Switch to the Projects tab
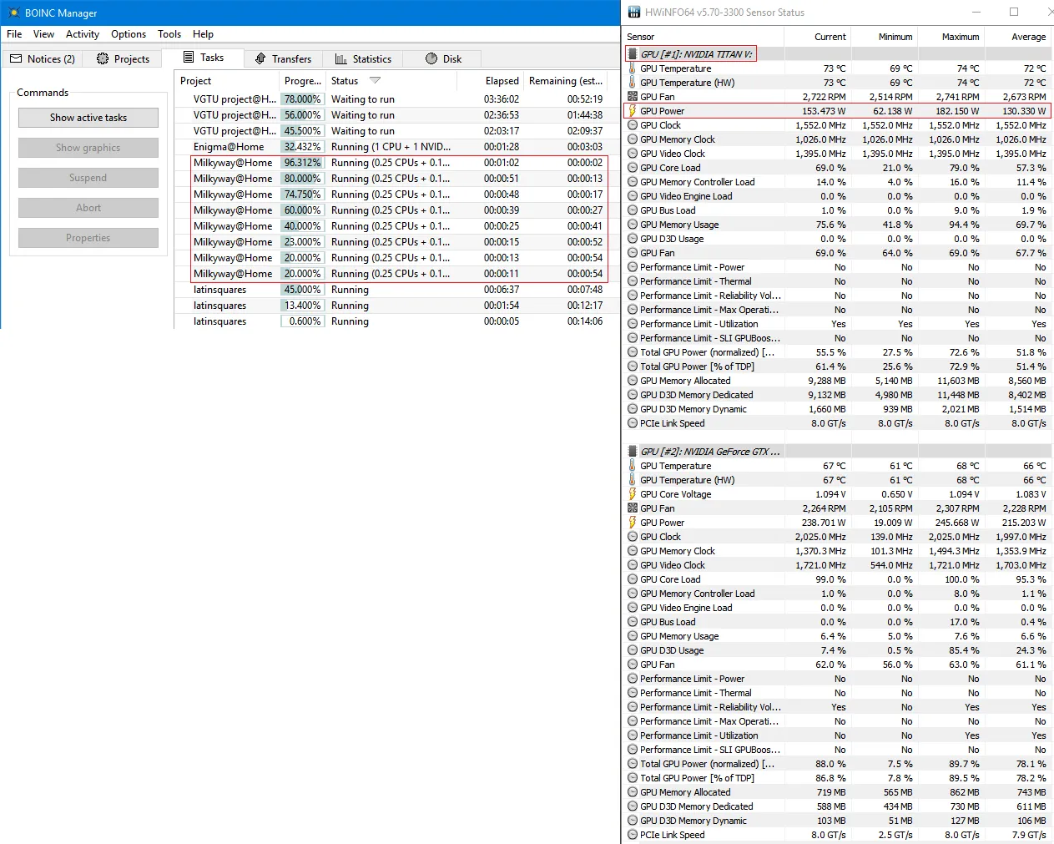1054x844 pixels. pyautogui.click(x=123, y=58)
